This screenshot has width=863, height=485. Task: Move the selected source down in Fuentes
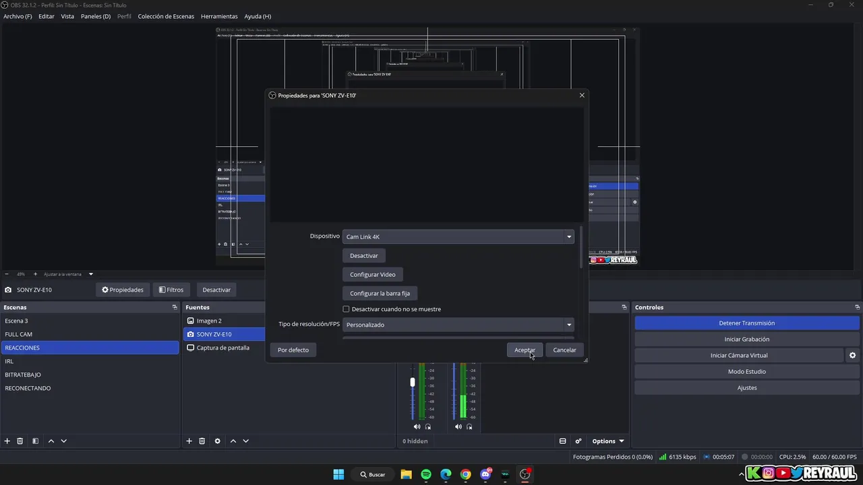click(245, 441)
